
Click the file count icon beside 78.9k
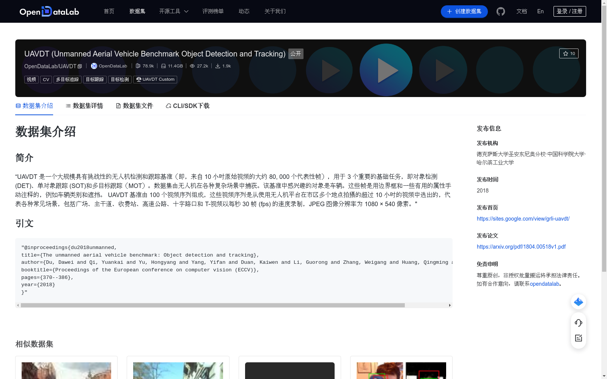[x=138, y=66]
